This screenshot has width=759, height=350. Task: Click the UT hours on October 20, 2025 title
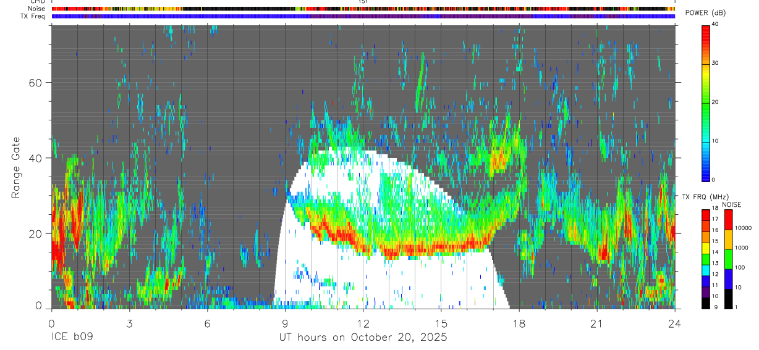coord(363,338)
